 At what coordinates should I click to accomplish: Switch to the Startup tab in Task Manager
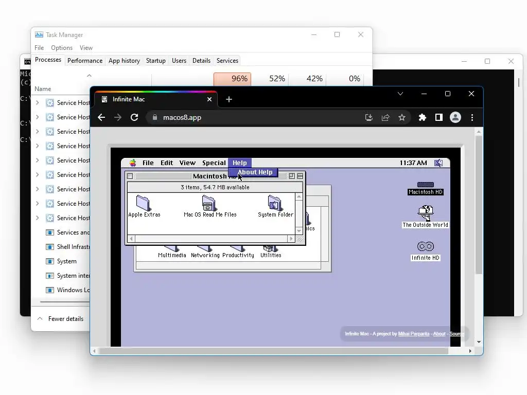pos(155,61)
